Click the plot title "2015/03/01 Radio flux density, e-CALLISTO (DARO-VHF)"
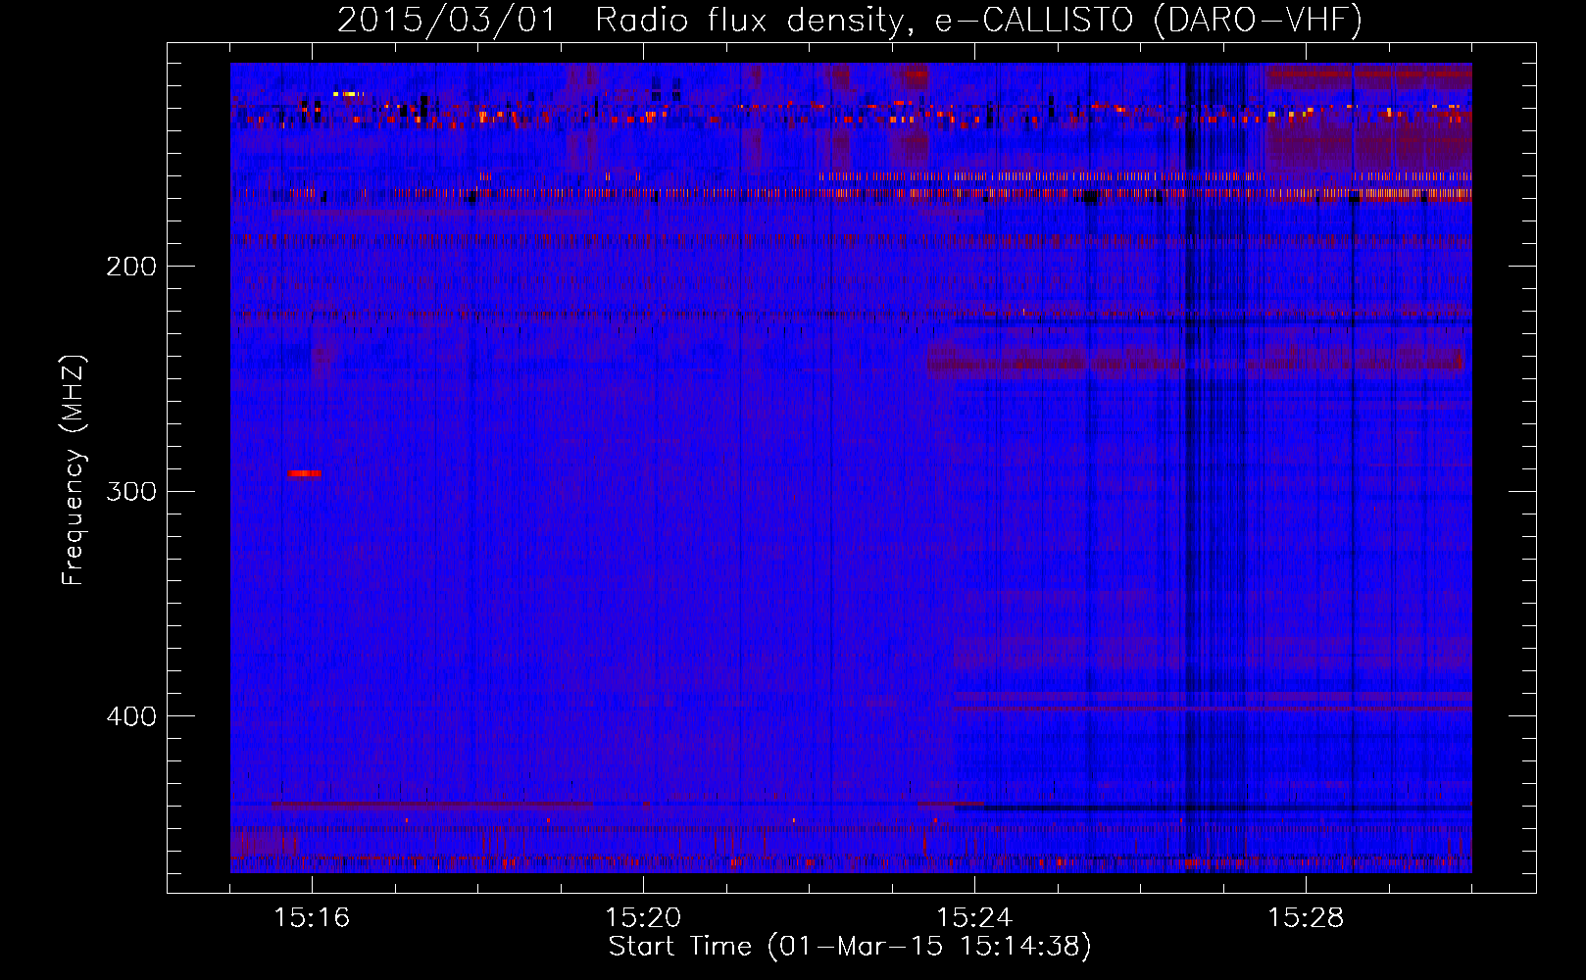 click(x=850, y=20)
